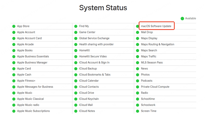The image size is (205, 114).
Task: Click the green dot next to Game Center
Action: pos(76,32)
